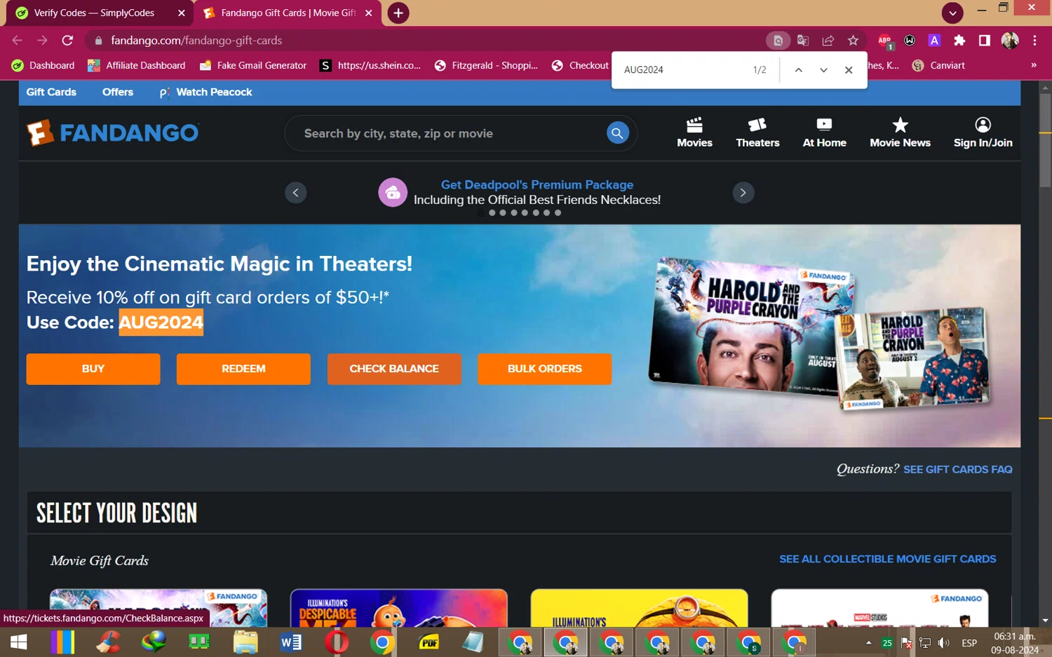Reload the page
Screen dimensions: 1052x657
pyautogui.click(x=67, y=41)
